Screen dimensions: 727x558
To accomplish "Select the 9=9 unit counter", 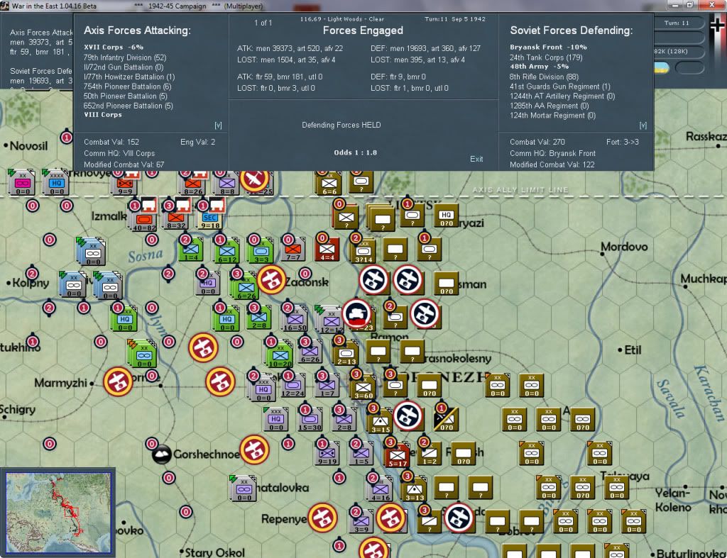I will click(x=125, y=184).
